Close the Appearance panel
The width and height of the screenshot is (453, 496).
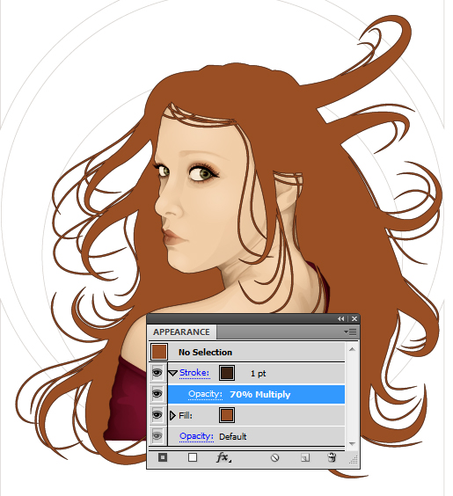point(354,319)
